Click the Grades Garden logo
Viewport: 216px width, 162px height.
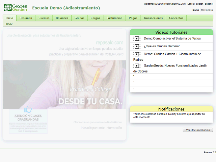15,8
